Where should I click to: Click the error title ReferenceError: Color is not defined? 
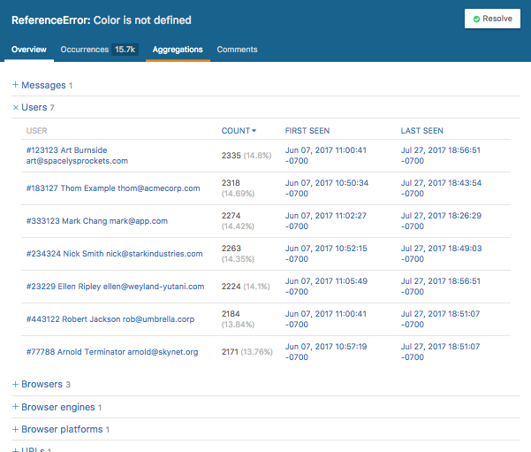click(102, 20)
